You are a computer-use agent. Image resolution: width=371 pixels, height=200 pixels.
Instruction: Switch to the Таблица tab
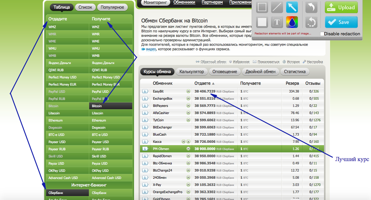62,7
